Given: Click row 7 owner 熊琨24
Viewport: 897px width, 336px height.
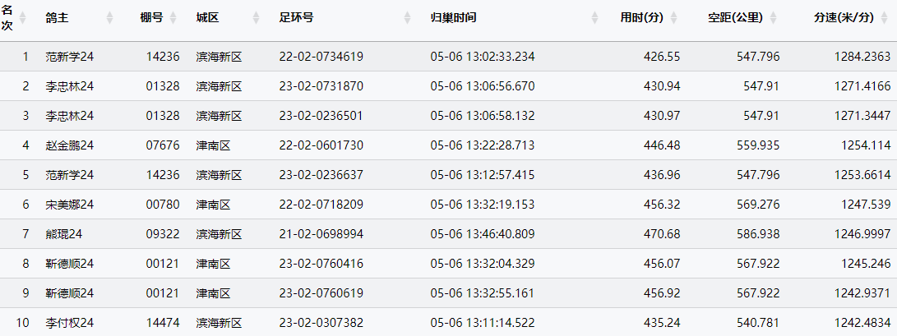Looking at the screenshot, I should coord(64,234).
